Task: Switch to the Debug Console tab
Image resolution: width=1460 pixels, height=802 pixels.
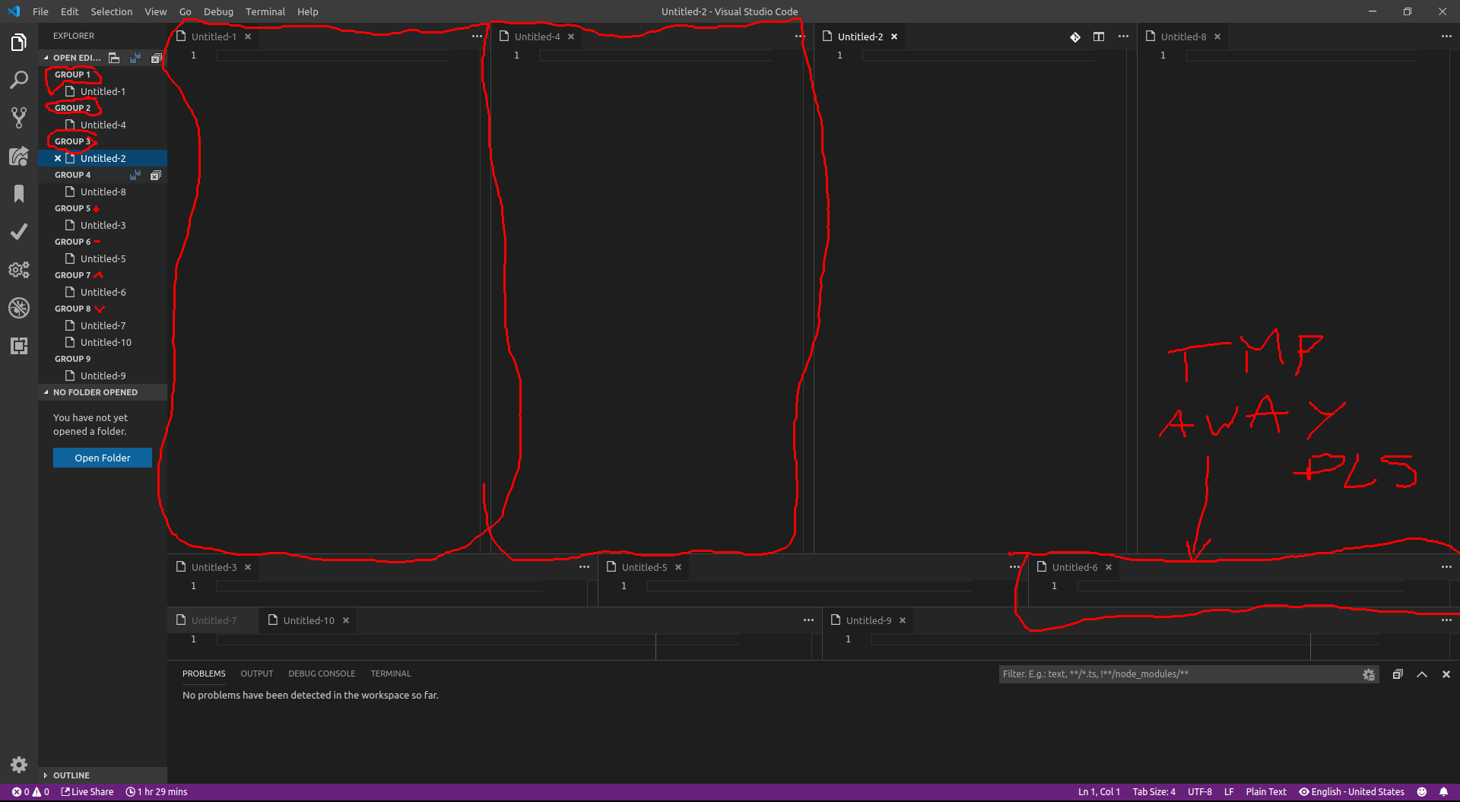Action: coord(322,674)
